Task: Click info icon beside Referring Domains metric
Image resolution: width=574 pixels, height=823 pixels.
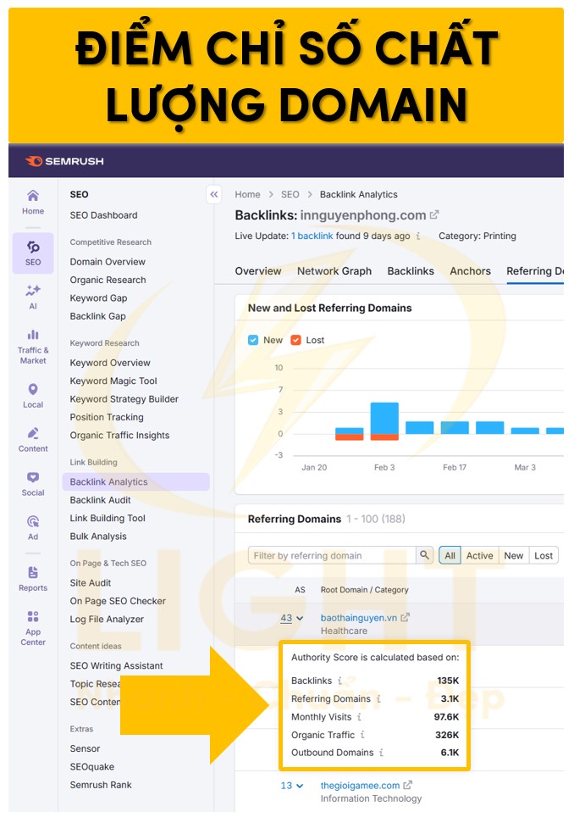Action: coord(378,698)
